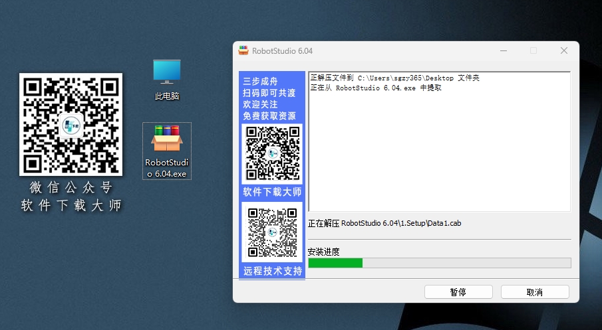Click the 安装进度 label
This screenshot has width=602, height=330.
324,252
